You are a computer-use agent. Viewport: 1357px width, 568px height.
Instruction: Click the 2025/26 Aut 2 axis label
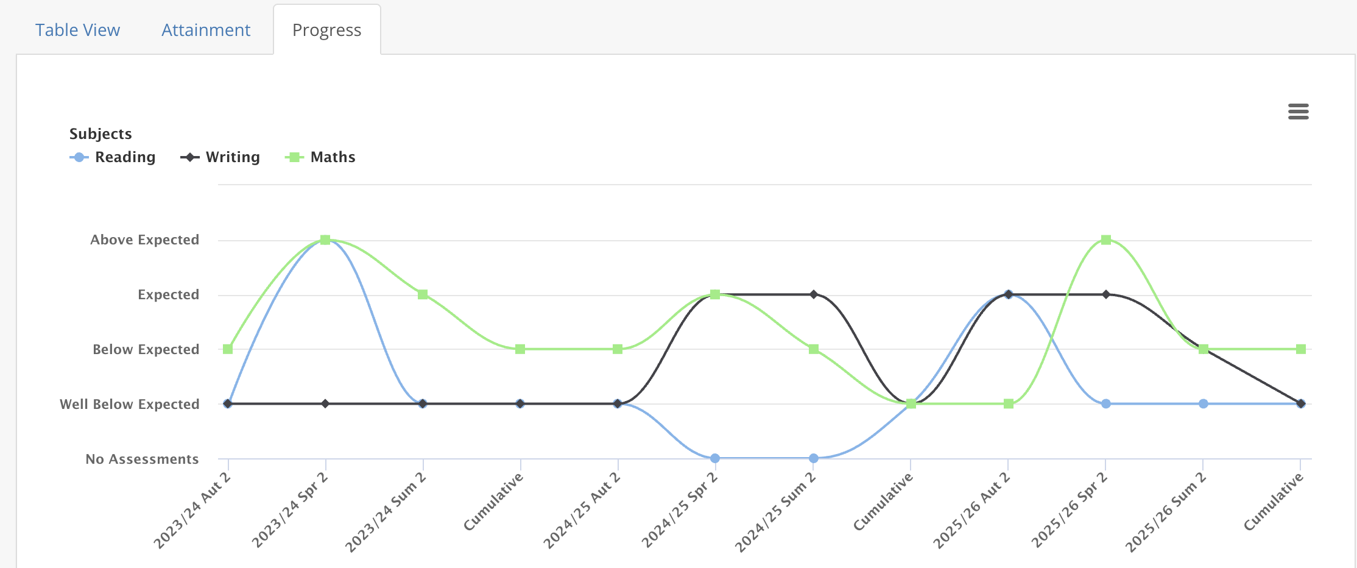click(971, 509)
